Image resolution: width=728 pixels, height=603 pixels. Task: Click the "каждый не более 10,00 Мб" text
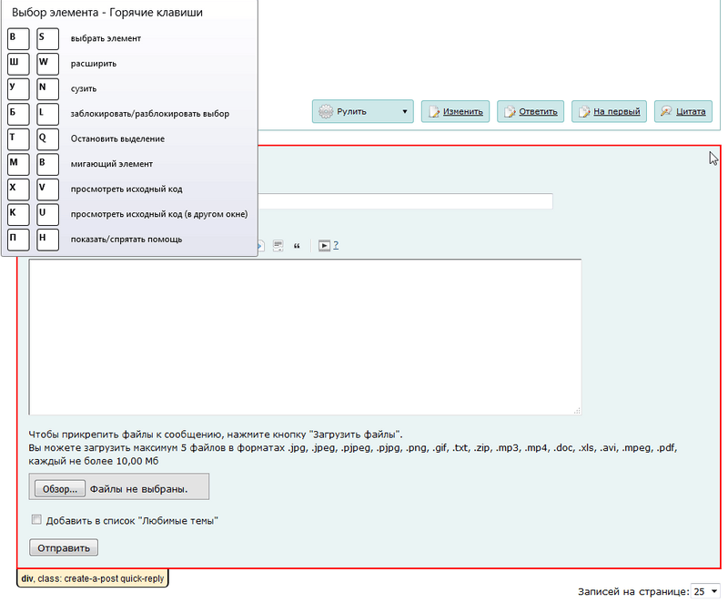pyautogui.click(x=94, y=461)
